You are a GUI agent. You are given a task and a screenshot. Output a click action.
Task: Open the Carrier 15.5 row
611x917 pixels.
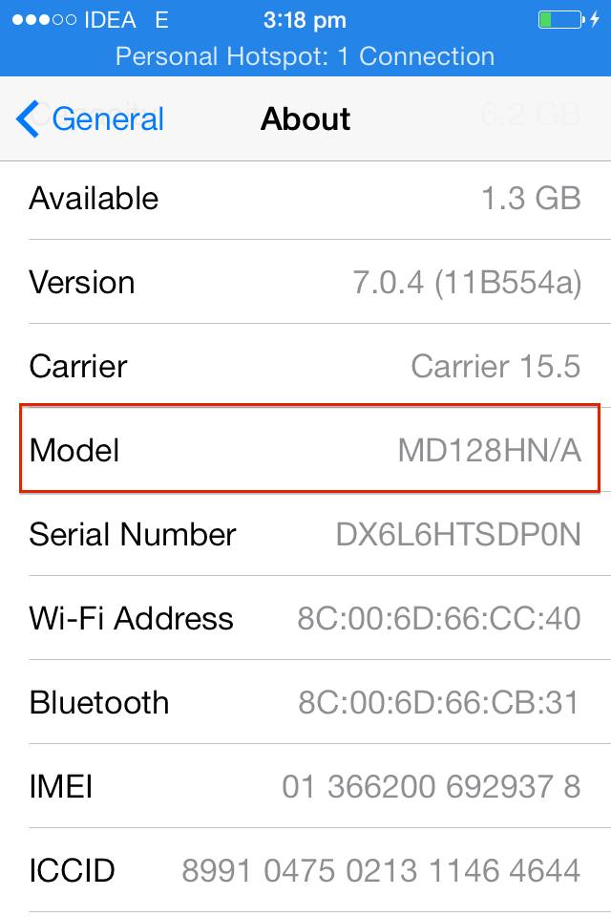coord(305,367)
